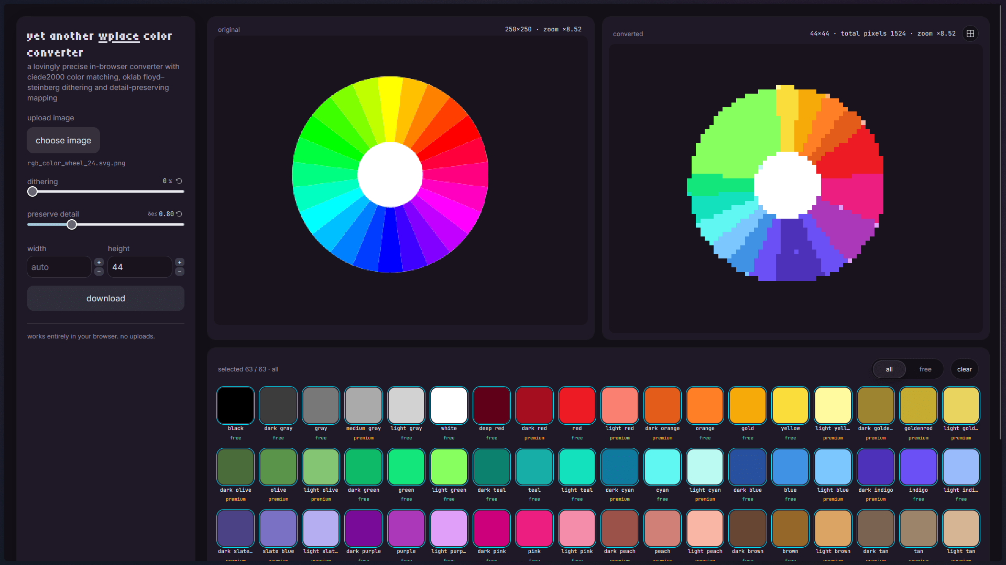
Task: Adjust the preserve detail slider
Action: pos(72,224)
